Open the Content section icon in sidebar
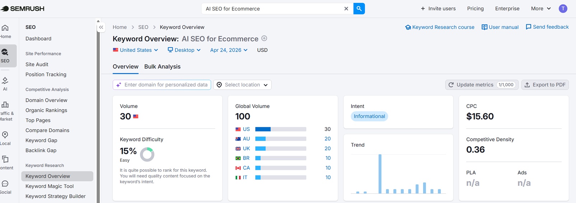This screenshot has width=576, height=203. pos(5,162)
